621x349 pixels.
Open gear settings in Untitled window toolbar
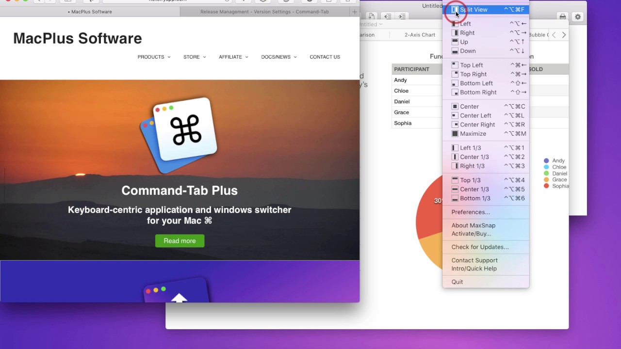578,16
